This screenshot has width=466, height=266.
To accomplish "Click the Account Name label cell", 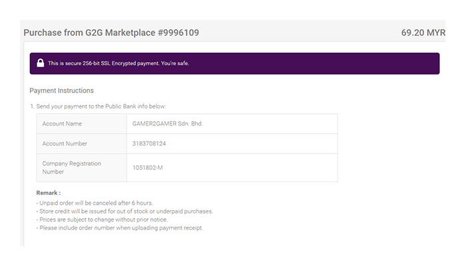I will tap(82, 124).
